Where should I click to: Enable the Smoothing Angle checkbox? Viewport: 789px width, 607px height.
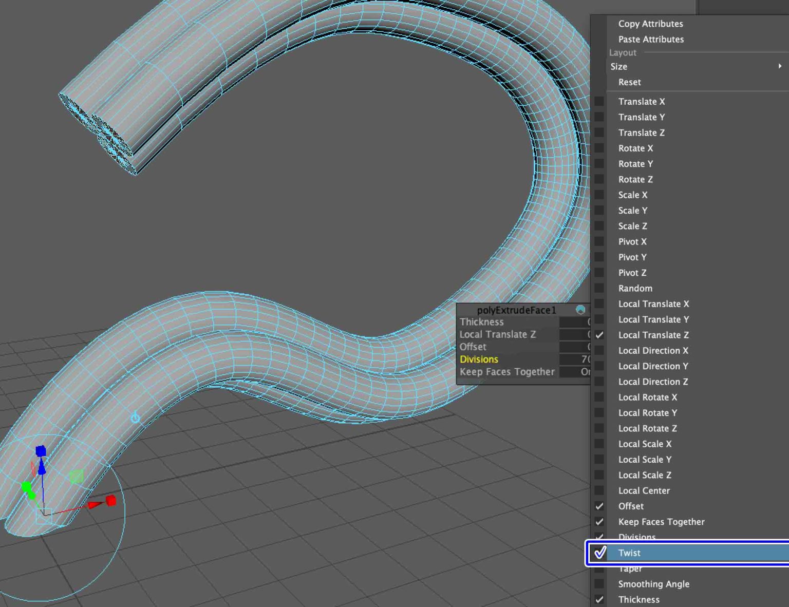click(599, 584)
